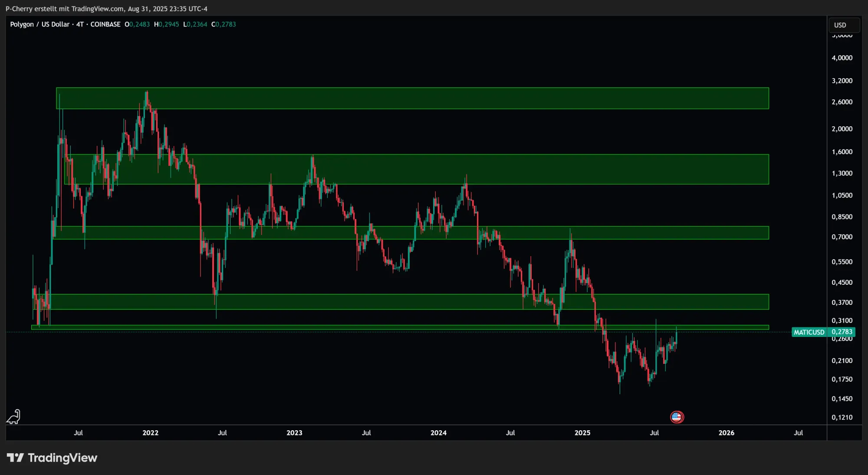Click the 1,0500 price axis label
The image size is (868, 475).
click(842, 195)
